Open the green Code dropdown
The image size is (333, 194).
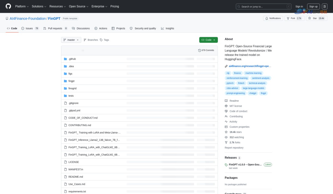coord(208,40)
